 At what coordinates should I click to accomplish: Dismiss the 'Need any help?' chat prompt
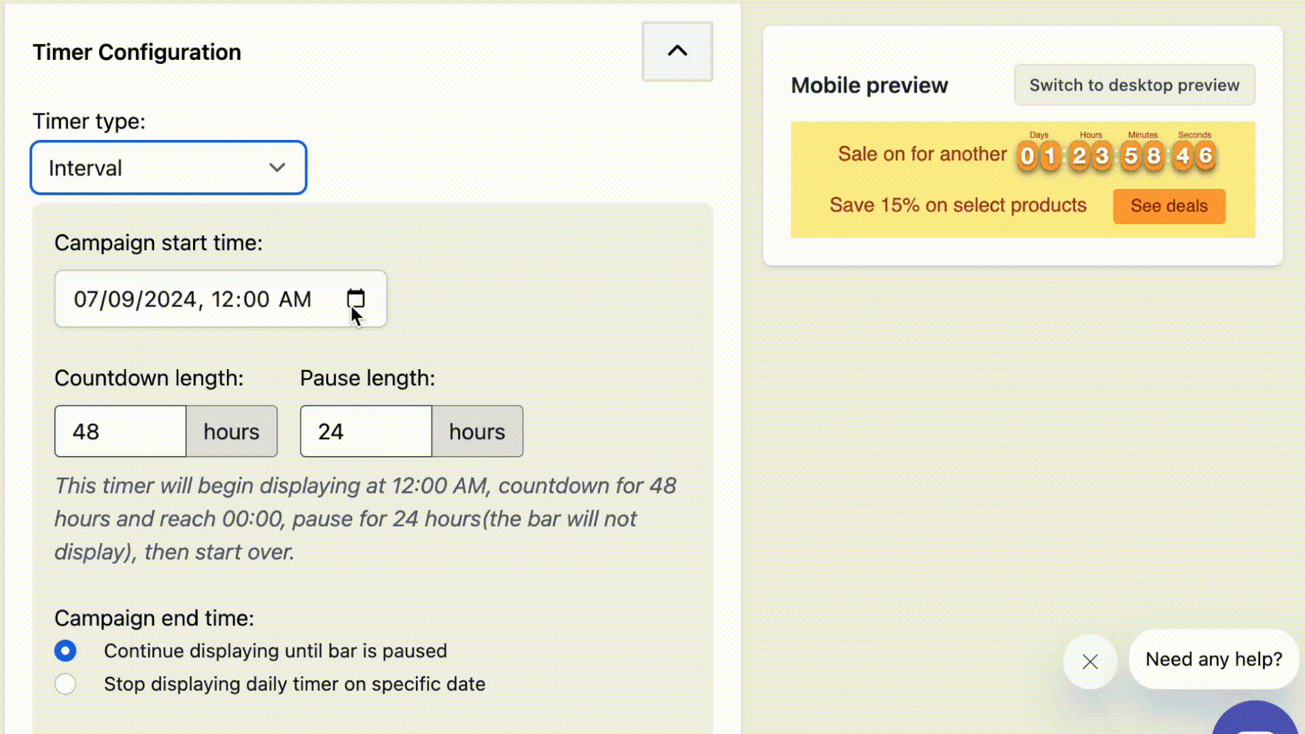tap(1090, 661)
